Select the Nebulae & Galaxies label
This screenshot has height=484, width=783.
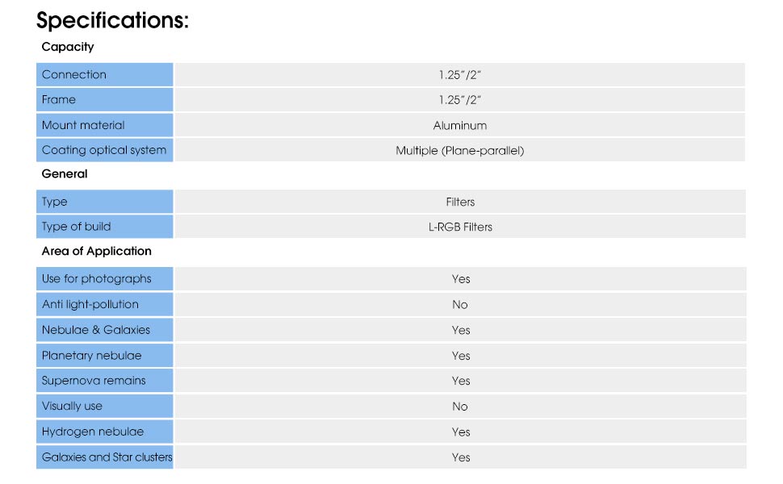[96, 330]
